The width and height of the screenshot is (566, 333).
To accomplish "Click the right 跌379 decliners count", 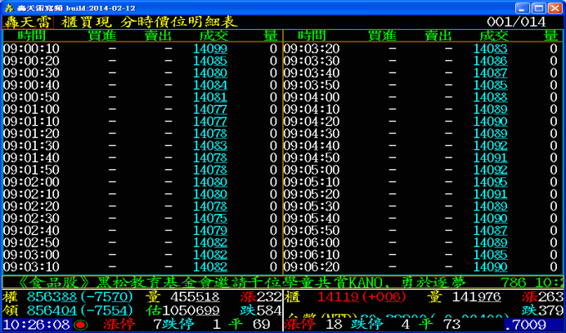I will 542,311.
